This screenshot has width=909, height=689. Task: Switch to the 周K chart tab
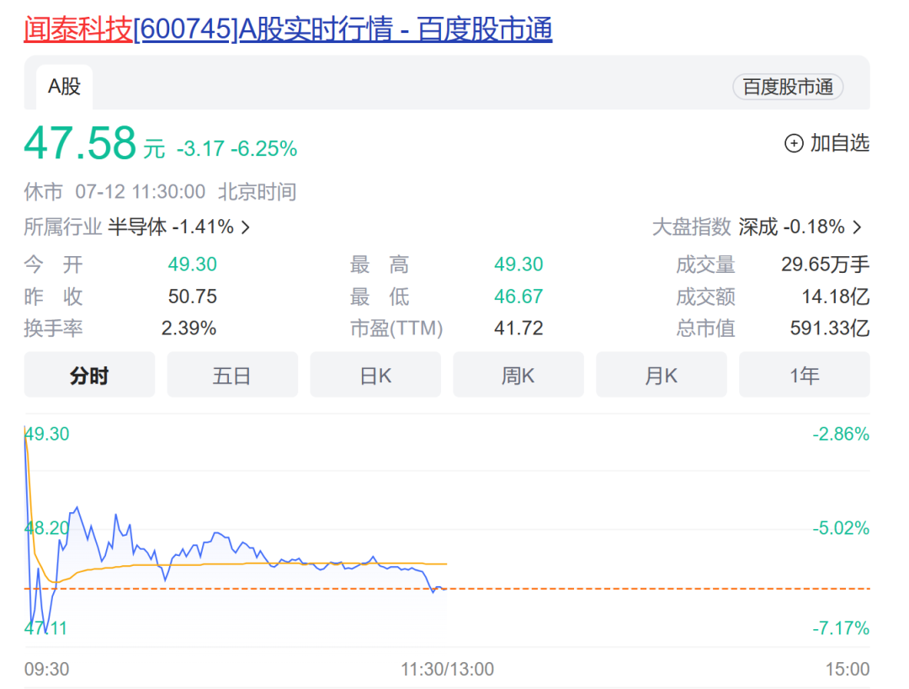[518, 375]
